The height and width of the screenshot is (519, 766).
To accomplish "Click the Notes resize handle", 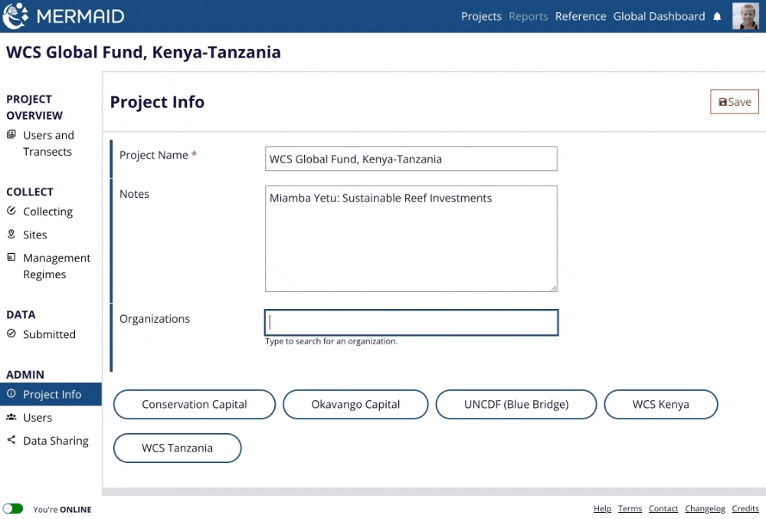I will pyautogui.click(x=554, y=287).
